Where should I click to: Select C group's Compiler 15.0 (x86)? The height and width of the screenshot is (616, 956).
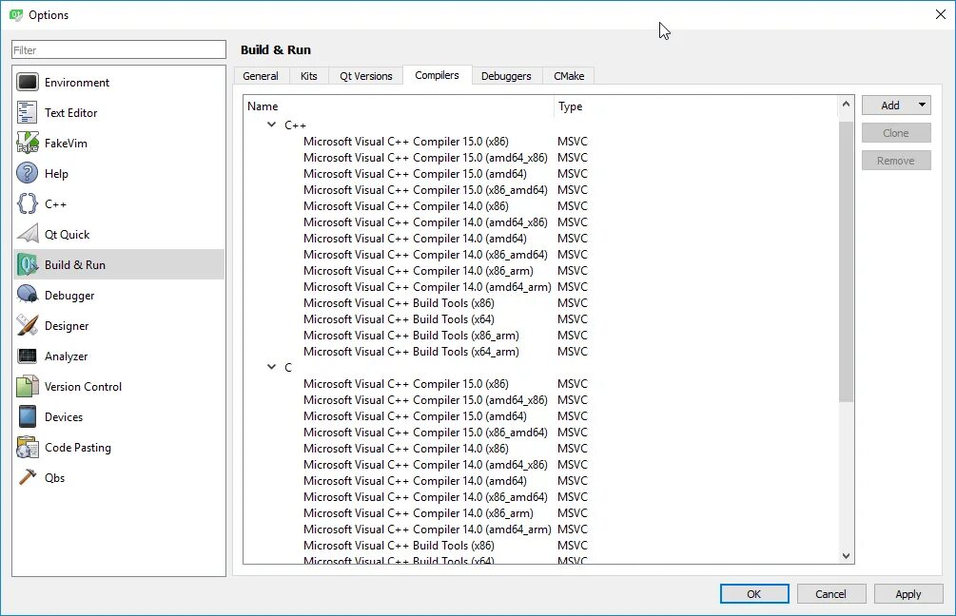pos(406,384)
